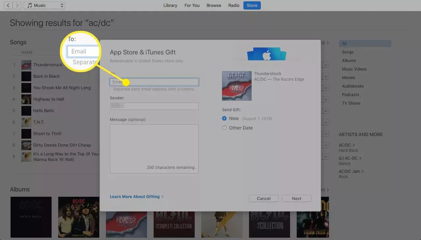Select the Store tab

[x=252, y=5]
